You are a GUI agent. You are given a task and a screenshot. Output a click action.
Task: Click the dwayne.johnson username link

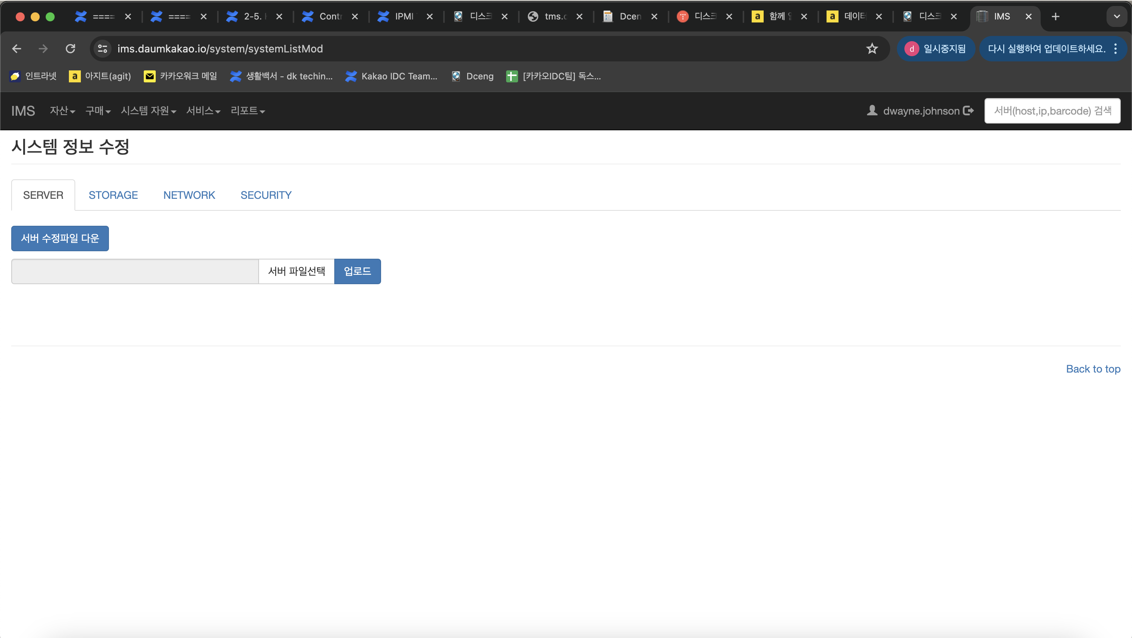point(921,111)
